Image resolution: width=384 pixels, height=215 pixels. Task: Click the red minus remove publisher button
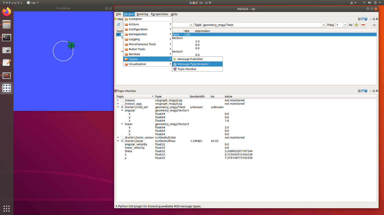point(363,25)
